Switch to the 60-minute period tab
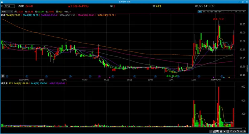This screenshot has height=134, width=249. click(244, 12)
